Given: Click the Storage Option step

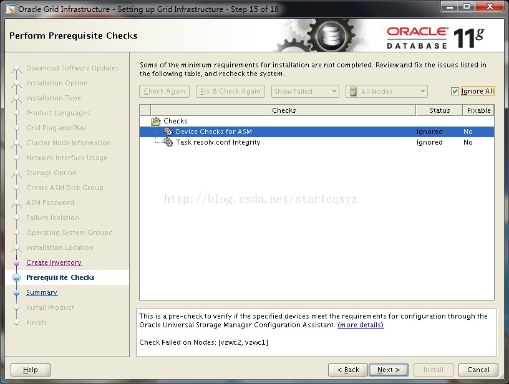Looking at the screenshot, I should coord(51,173).
